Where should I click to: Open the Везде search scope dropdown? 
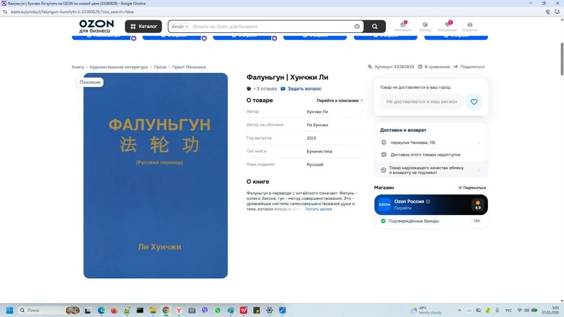click(x=179, y=26)
